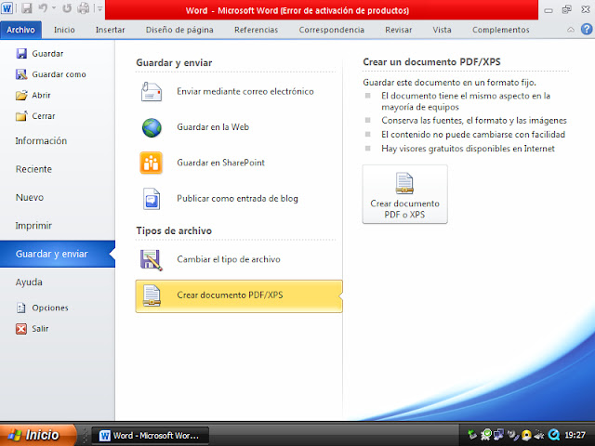595x446 pixels.
Task: Collapse the ribbon with the caret icon
Action: click(x=570, y=30)
